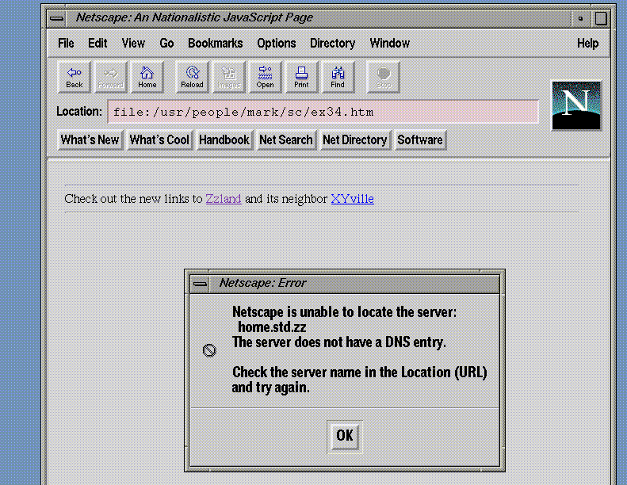Print the page with the printer icon
This screenshot has height=485, width=627.
point(301,77)
